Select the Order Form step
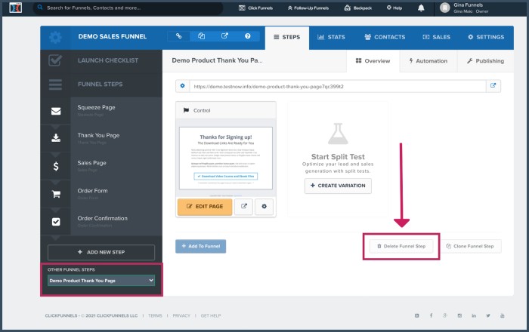This screenshot has height=332, width=529. pos(101,194)
